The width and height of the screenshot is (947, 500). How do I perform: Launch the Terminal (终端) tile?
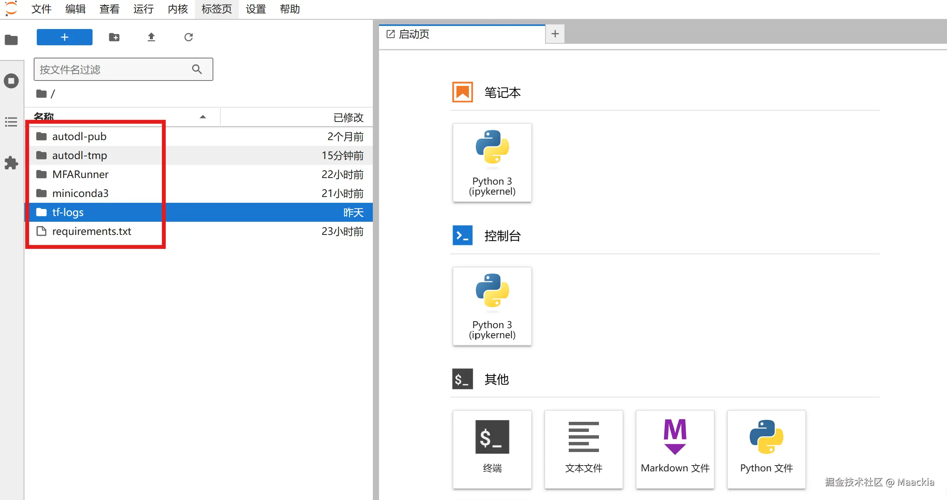coord(492,449)
